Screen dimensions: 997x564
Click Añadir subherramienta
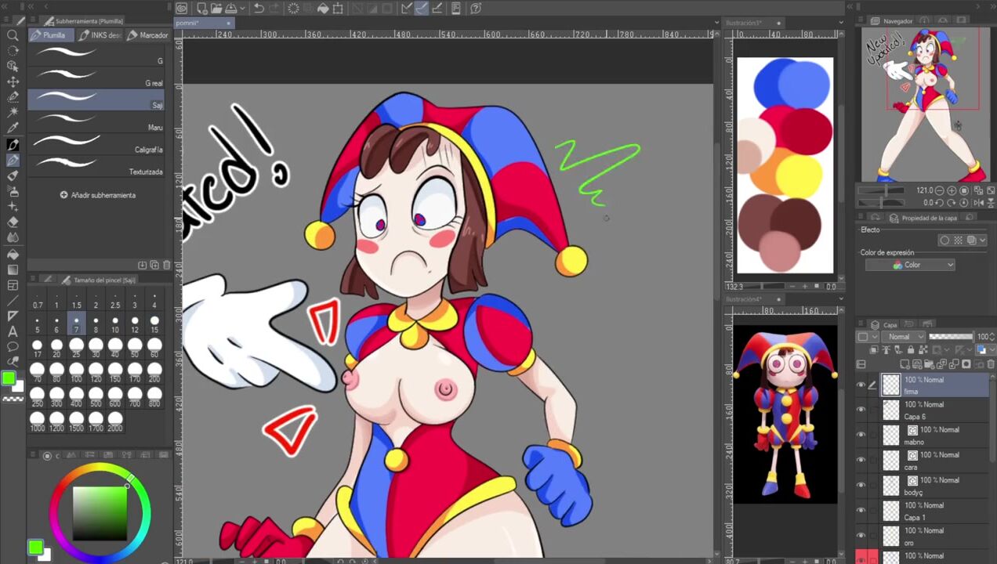[98, 195]
